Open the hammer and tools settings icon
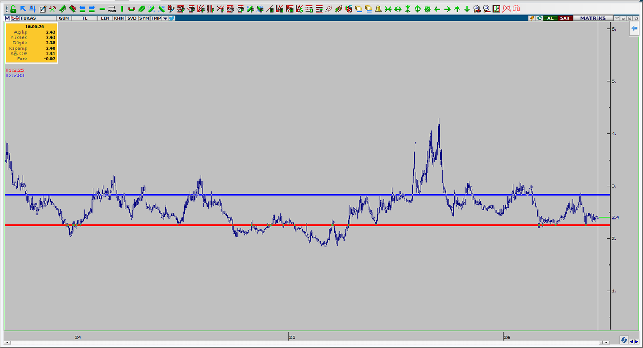The image size is (643, 348). [x=53, y=9]
